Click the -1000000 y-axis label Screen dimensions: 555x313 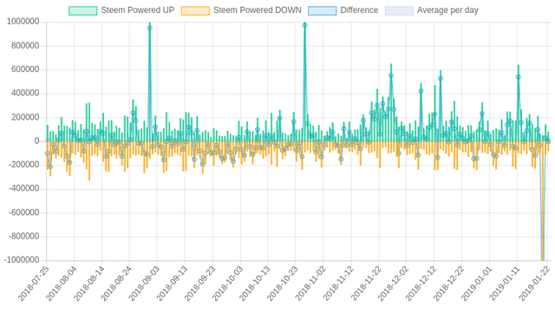[x=22, y=260]
